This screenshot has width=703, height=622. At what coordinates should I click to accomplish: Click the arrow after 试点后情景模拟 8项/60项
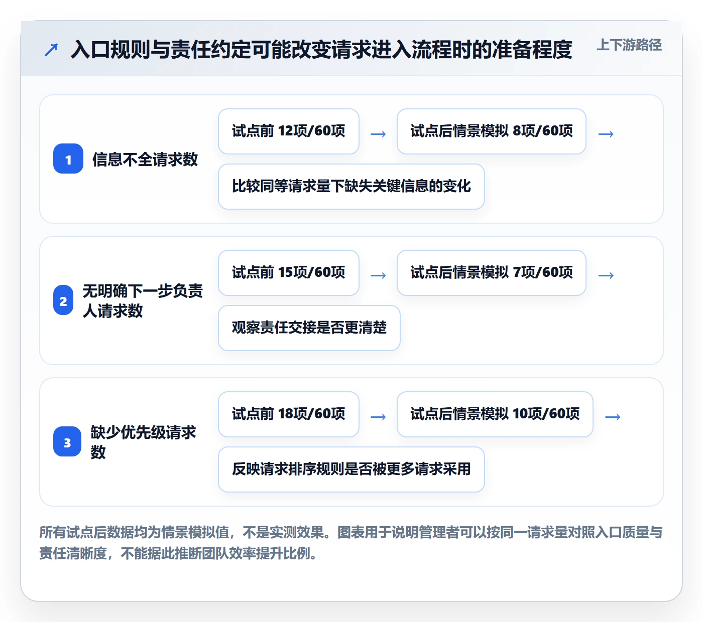(606, 134)
